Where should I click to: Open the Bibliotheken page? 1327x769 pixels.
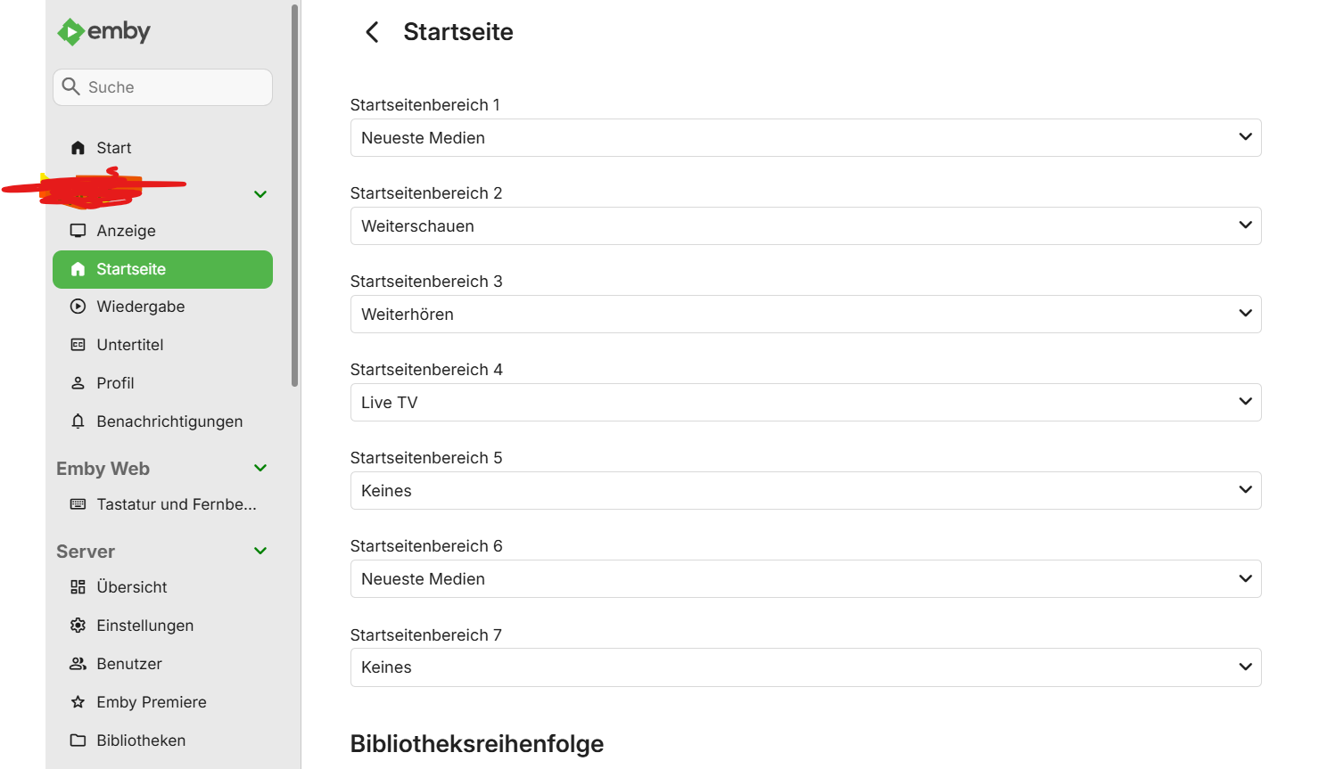coord(141,740)
